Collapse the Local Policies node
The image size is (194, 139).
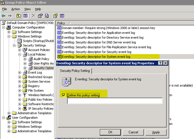point(19,54)
